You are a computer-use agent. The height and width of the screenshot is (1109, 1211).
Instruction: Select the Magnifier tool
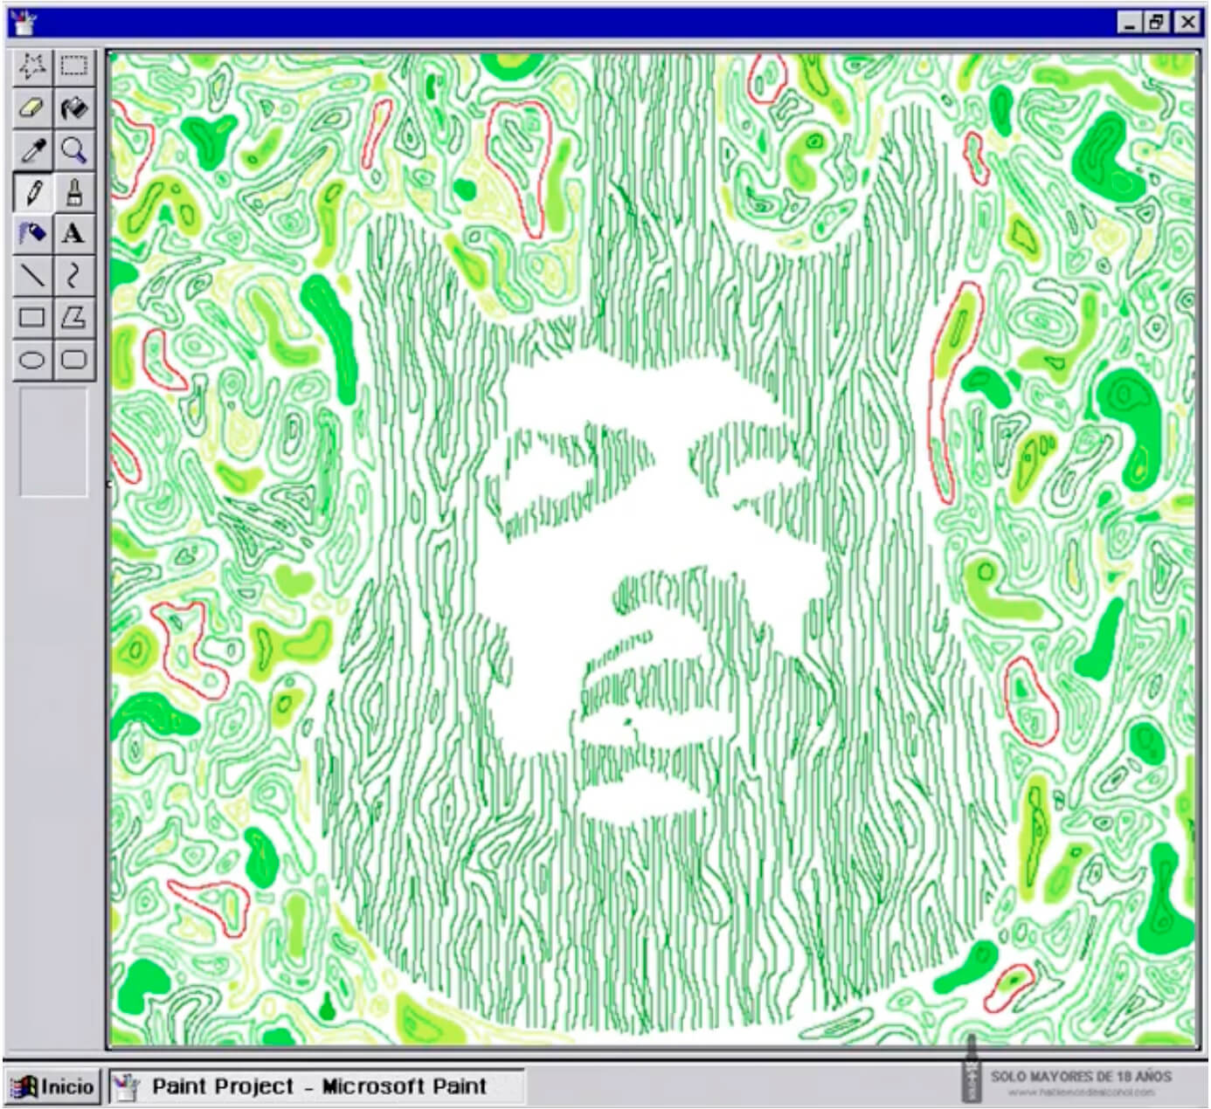click(74, 150)
